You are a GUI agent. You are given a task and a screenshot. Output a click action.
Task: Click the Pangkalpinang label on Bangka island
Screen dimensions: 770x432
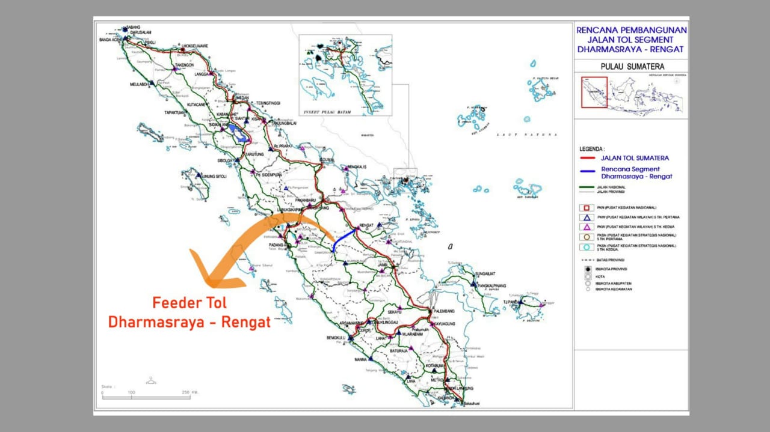tap(491, 285)
